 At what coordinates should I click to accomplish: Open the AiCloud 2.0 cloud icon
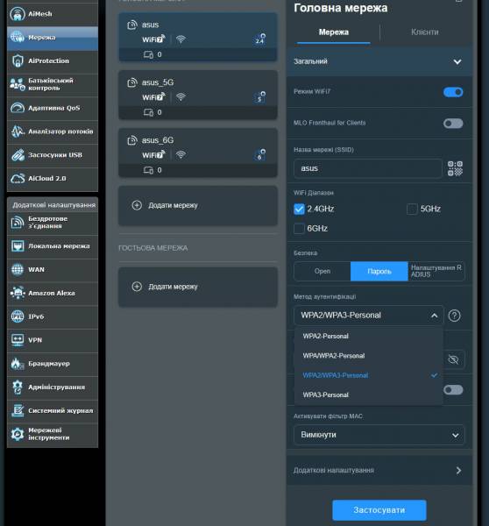(x=18, y=179)
